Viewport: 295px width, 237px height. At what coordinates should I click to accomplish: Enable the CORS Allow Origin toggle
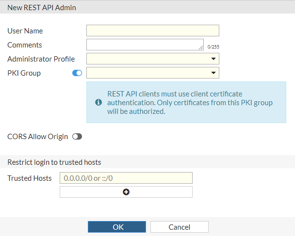pyautogui.click(x=77, y=137)
